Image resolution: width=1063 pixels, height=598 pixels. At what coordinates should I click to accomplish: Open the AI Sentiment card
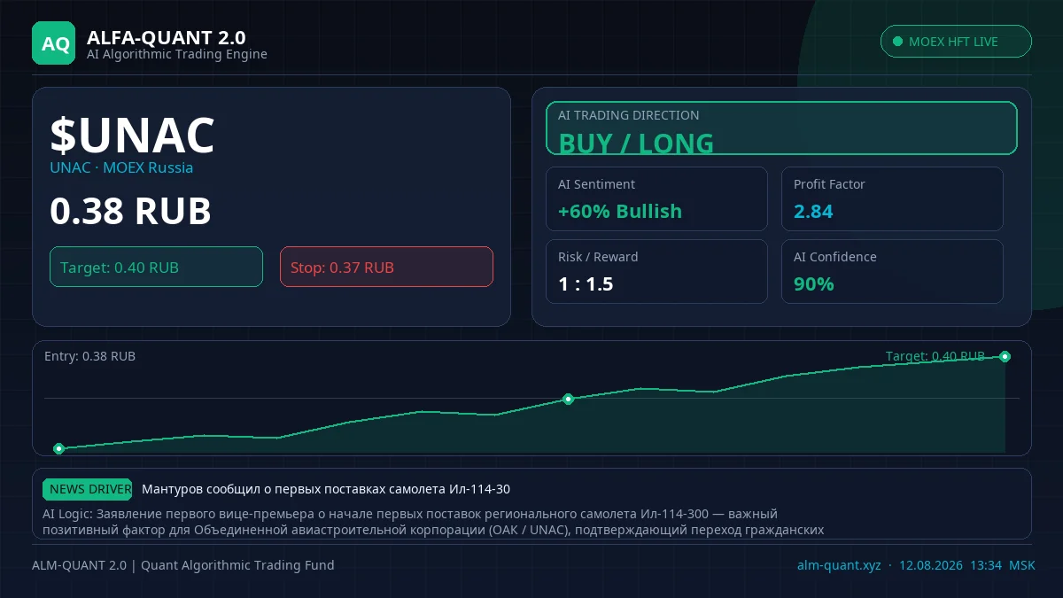[x=656, y=198]
